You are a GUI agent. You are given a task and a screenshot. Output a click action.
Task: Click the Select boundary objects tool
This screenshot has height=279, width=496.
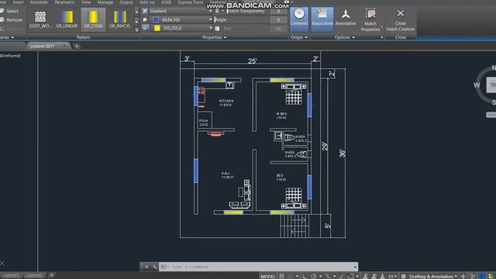click(x=9, y=11)
